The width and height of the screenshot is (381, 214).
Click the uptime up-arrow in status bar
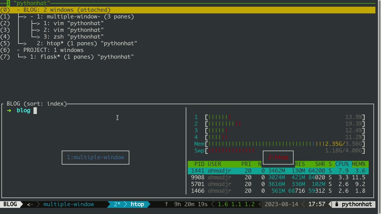coord(166,204)
